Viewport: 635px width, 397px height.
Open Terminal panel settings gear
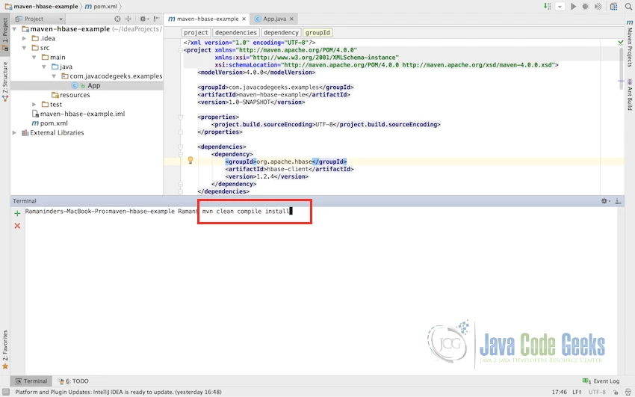click(x=605, y=201)
